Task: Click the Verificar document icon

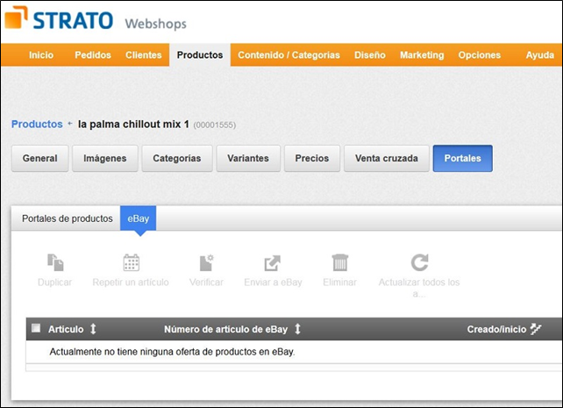Action: point(206,262)
